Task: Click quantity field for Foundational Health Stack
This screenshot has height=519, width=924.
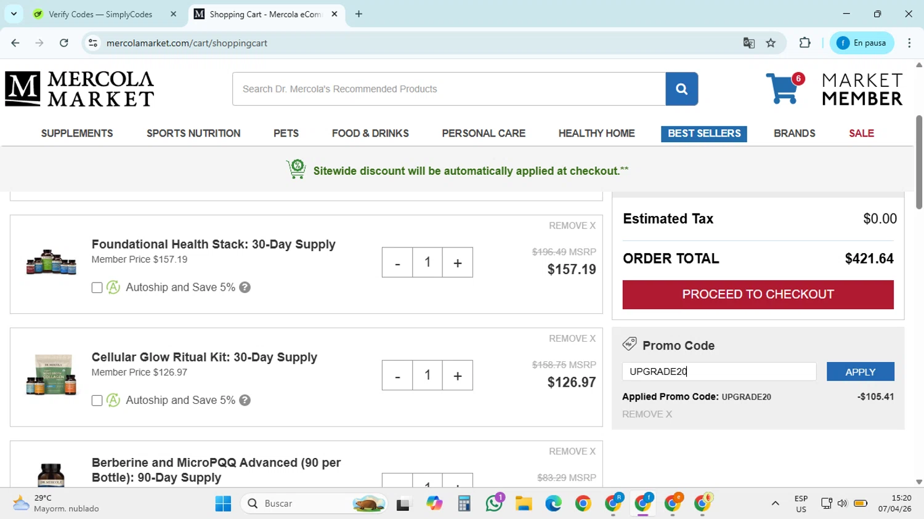Action: click(428, 262)
